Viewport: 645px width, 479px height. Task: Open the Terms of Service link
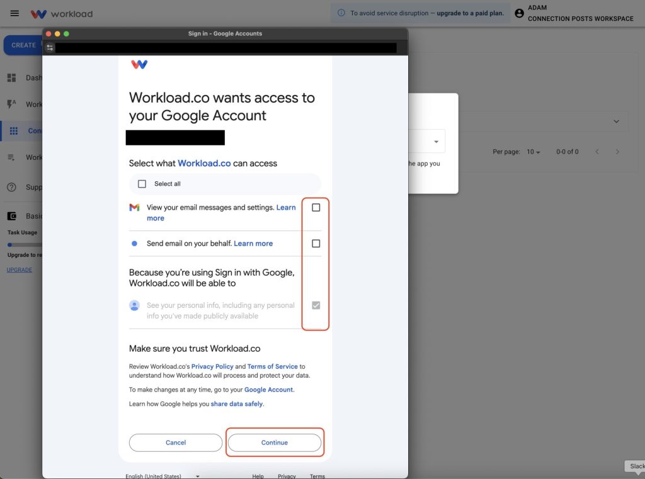[x=272, y=366]
